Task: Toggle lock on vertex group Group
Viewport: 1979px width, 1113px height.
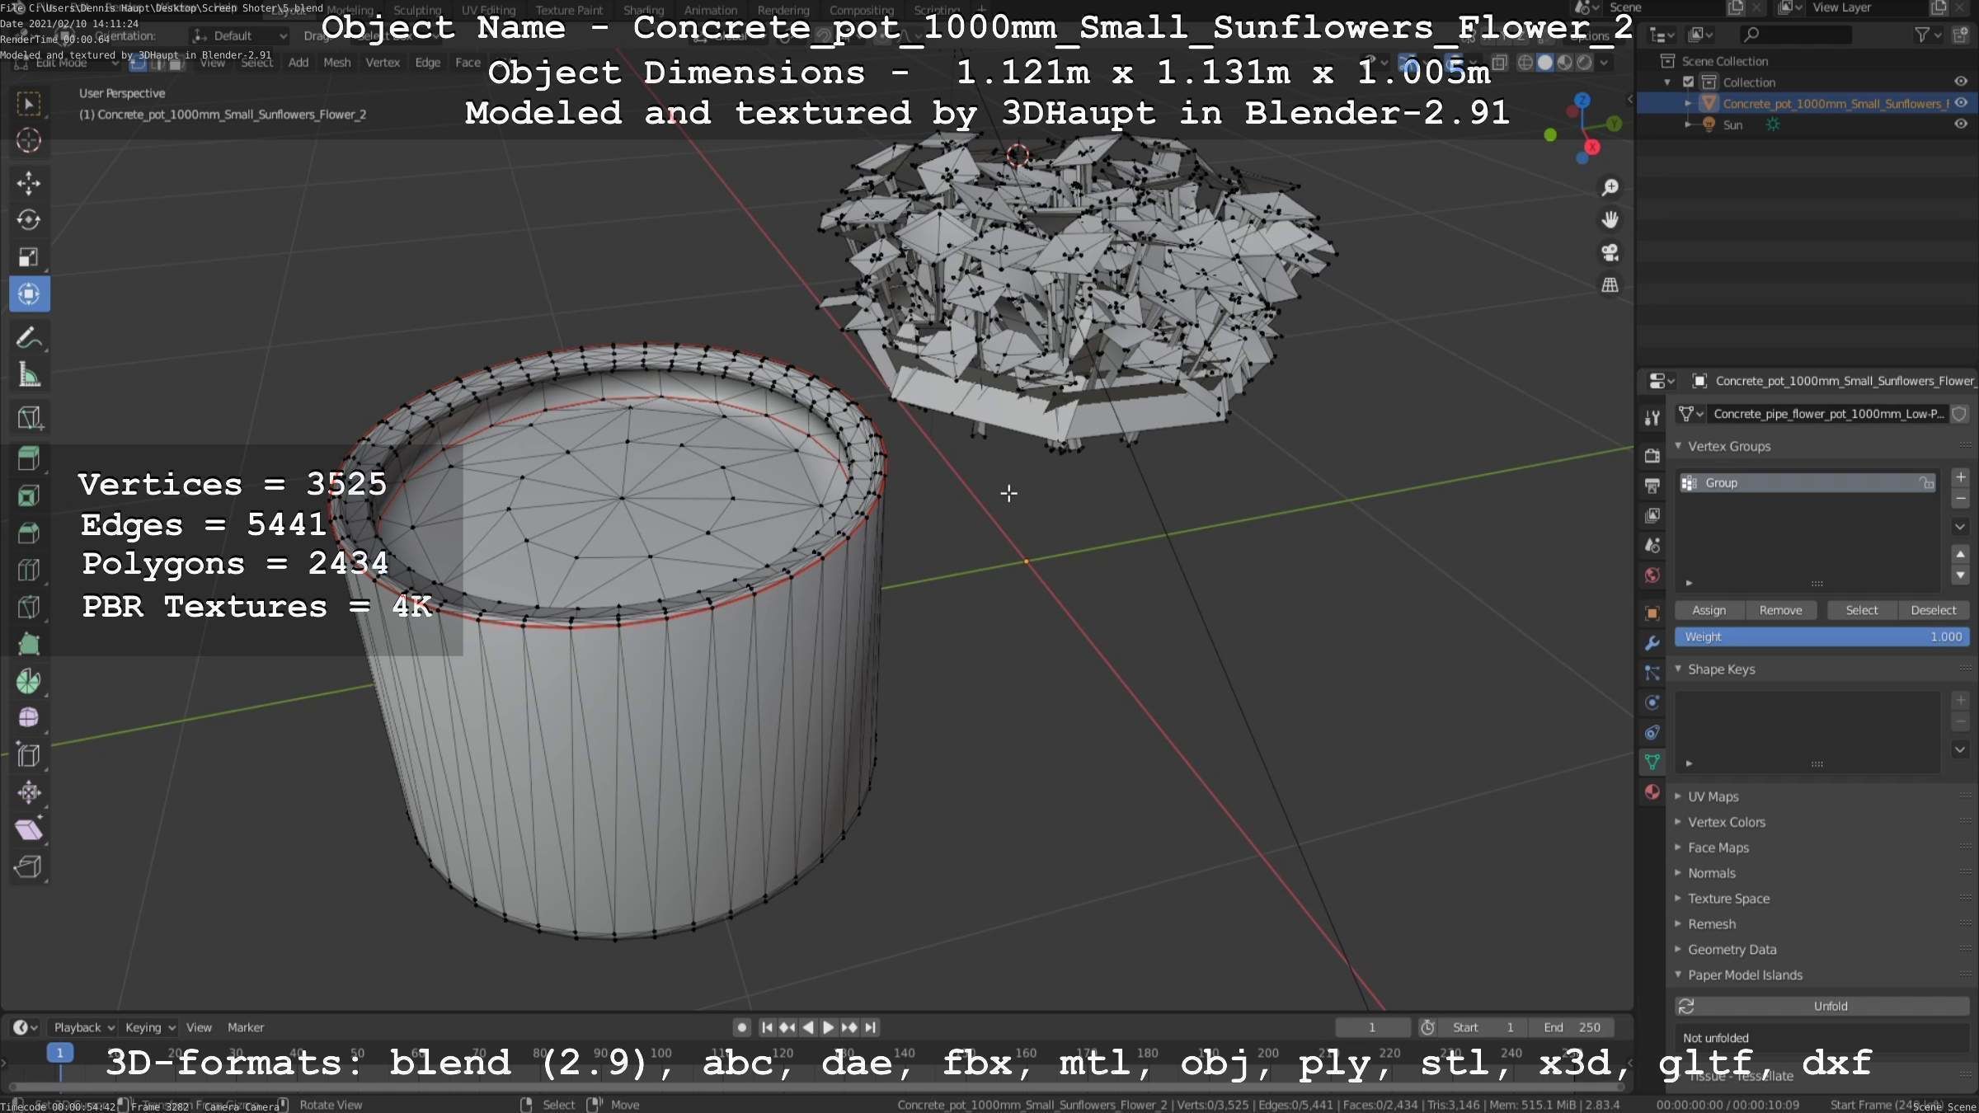Action: pos(1926,483)
